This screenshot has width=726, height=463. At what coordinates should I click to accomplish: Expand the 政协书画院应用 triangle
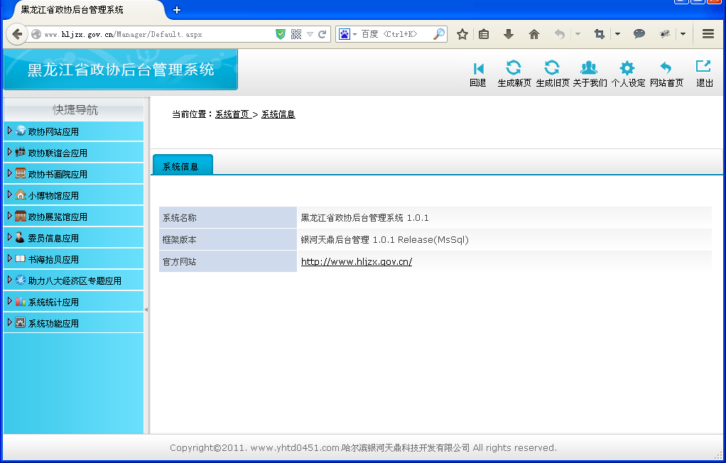10,173
